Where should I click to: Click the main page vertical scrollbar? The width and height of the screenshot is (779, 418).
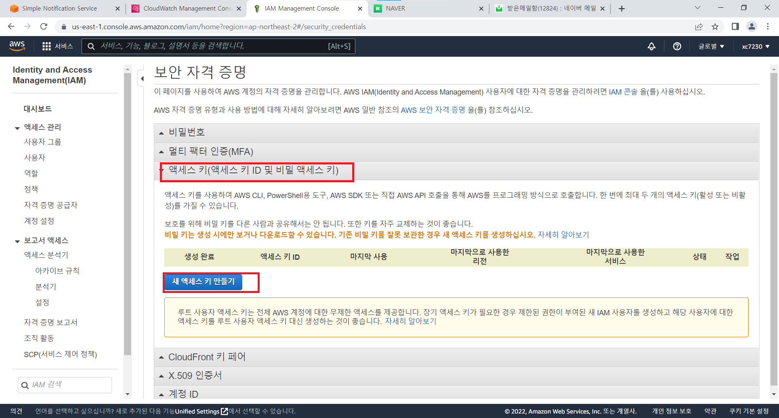point(774,229)
